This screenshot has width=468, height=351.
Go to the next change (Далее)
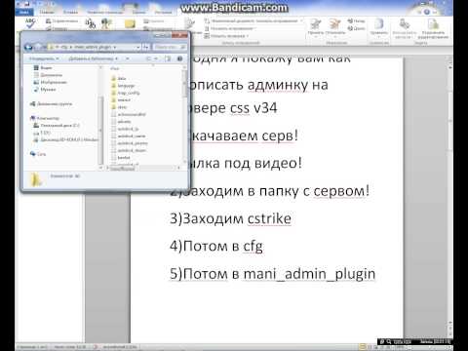356,28
